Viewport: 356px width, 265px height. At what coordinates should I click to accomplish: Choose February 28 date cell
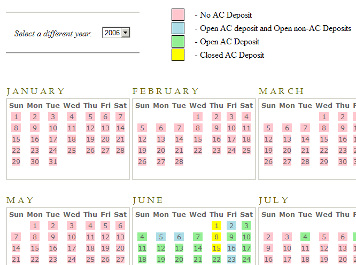click(179, 162)
